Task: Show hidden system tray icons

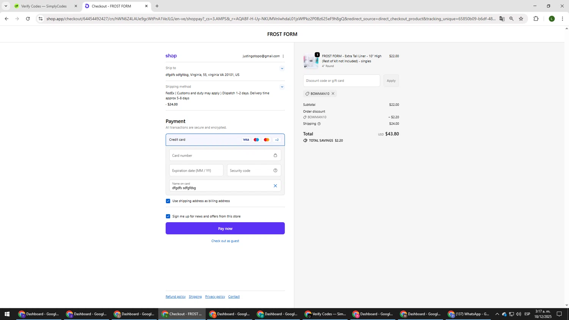Action: click(497, 314)
